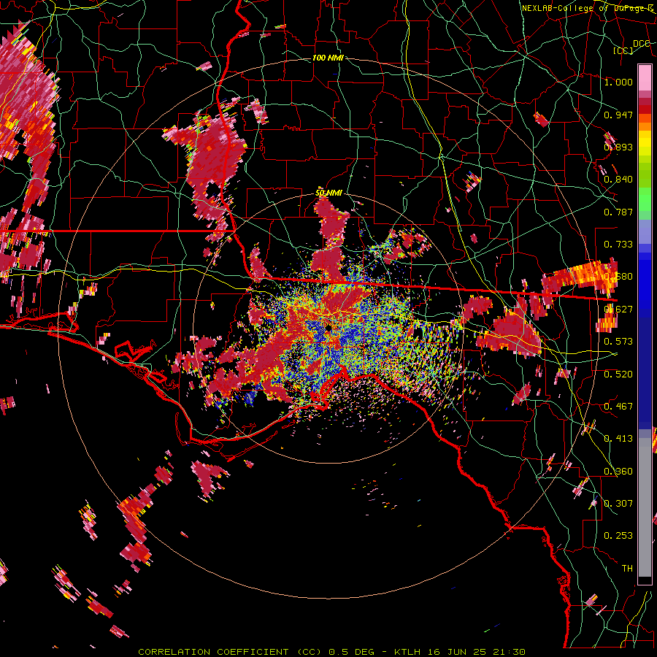Click the bright green segment of color bar
The width and height of the screenshot is (657, 657).
point(645,199)
